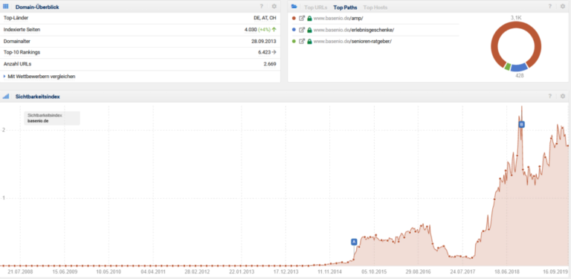Click the Top Paths settings gear icon
Image resolution: width=571 pixels, height=279 pixels.
coord(563,7)
